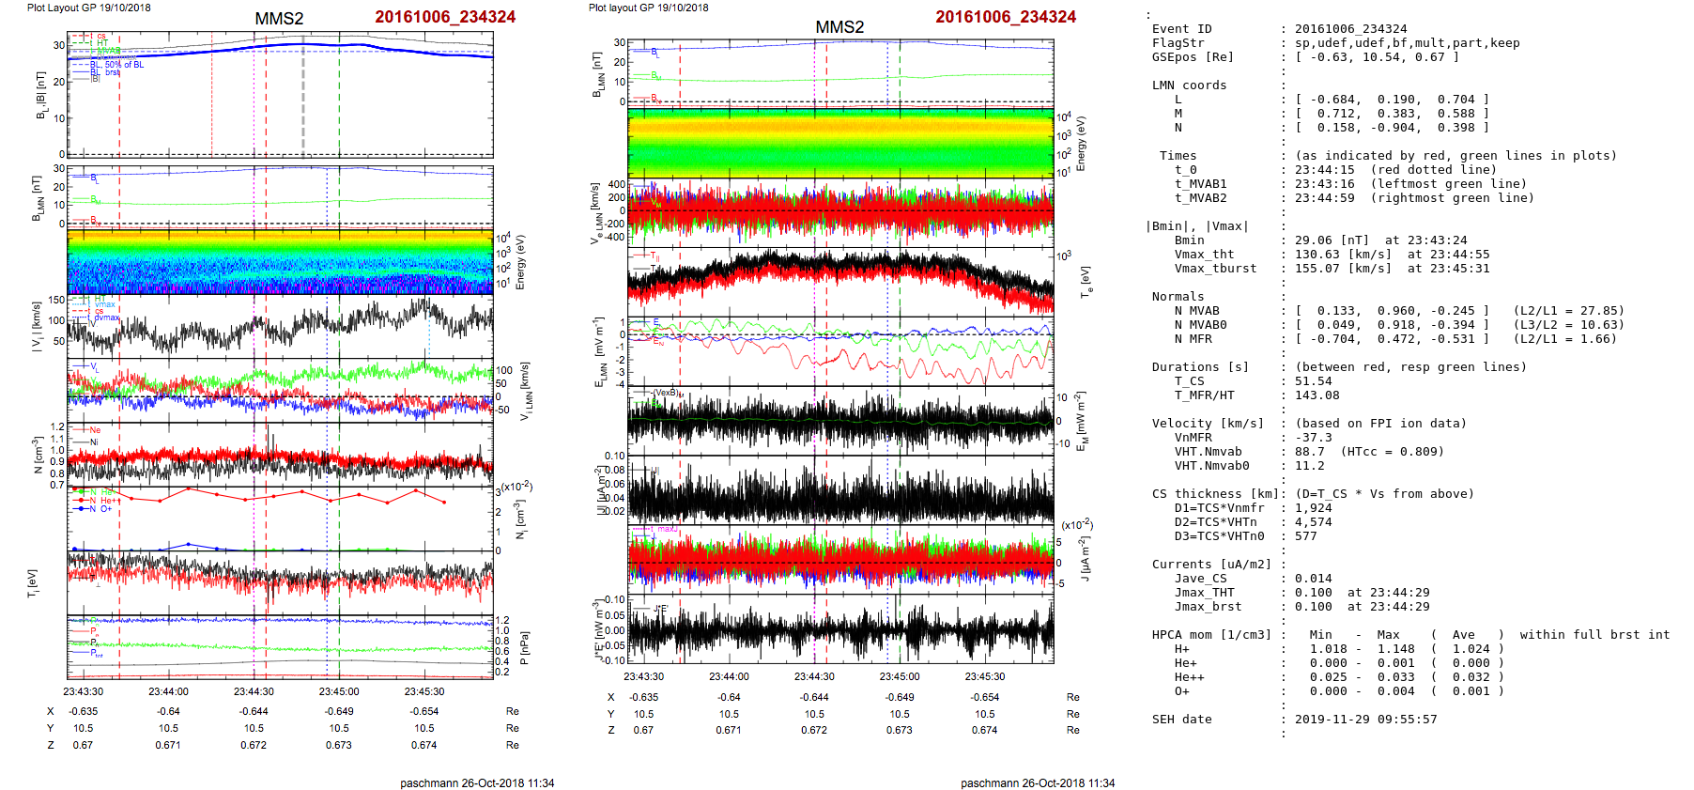Click the VHT.Nmvab velocity value 88.7
The width and height of the screenshot is (1694, 790).
coord(1309,452)
